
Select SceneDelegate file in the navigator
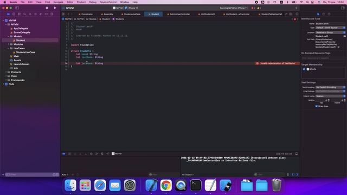click(22, 32)
